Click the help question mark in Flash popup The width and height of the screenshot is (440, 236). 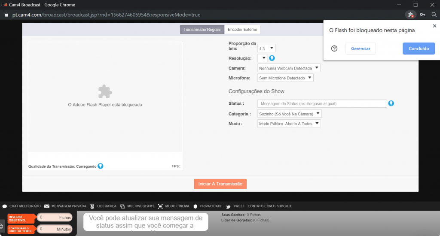[334, 48]
